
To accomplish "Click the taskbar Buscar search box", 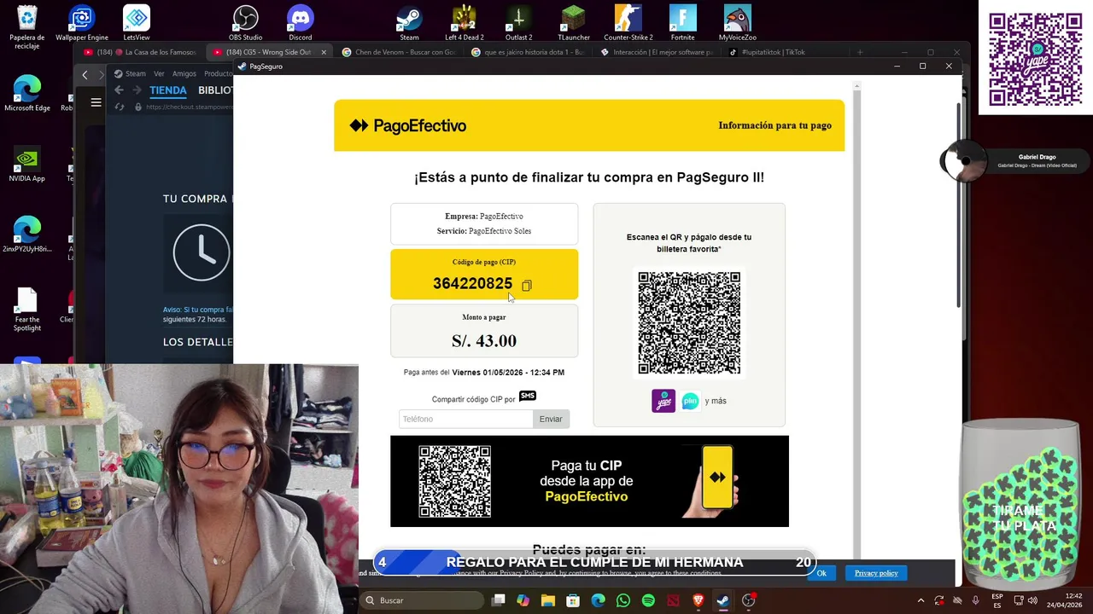I will tap(423, 600).
